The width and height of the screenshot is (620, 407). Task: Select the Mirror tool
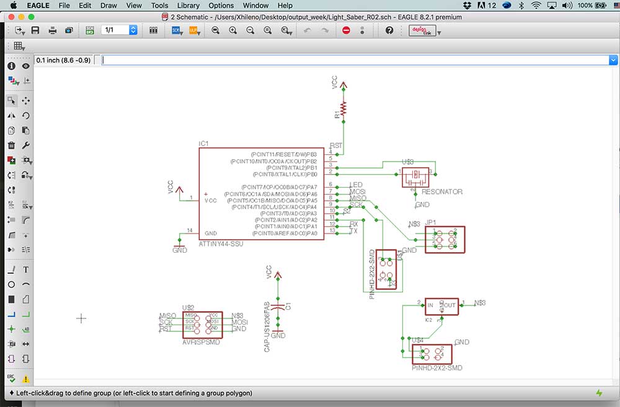coord(11,115)
